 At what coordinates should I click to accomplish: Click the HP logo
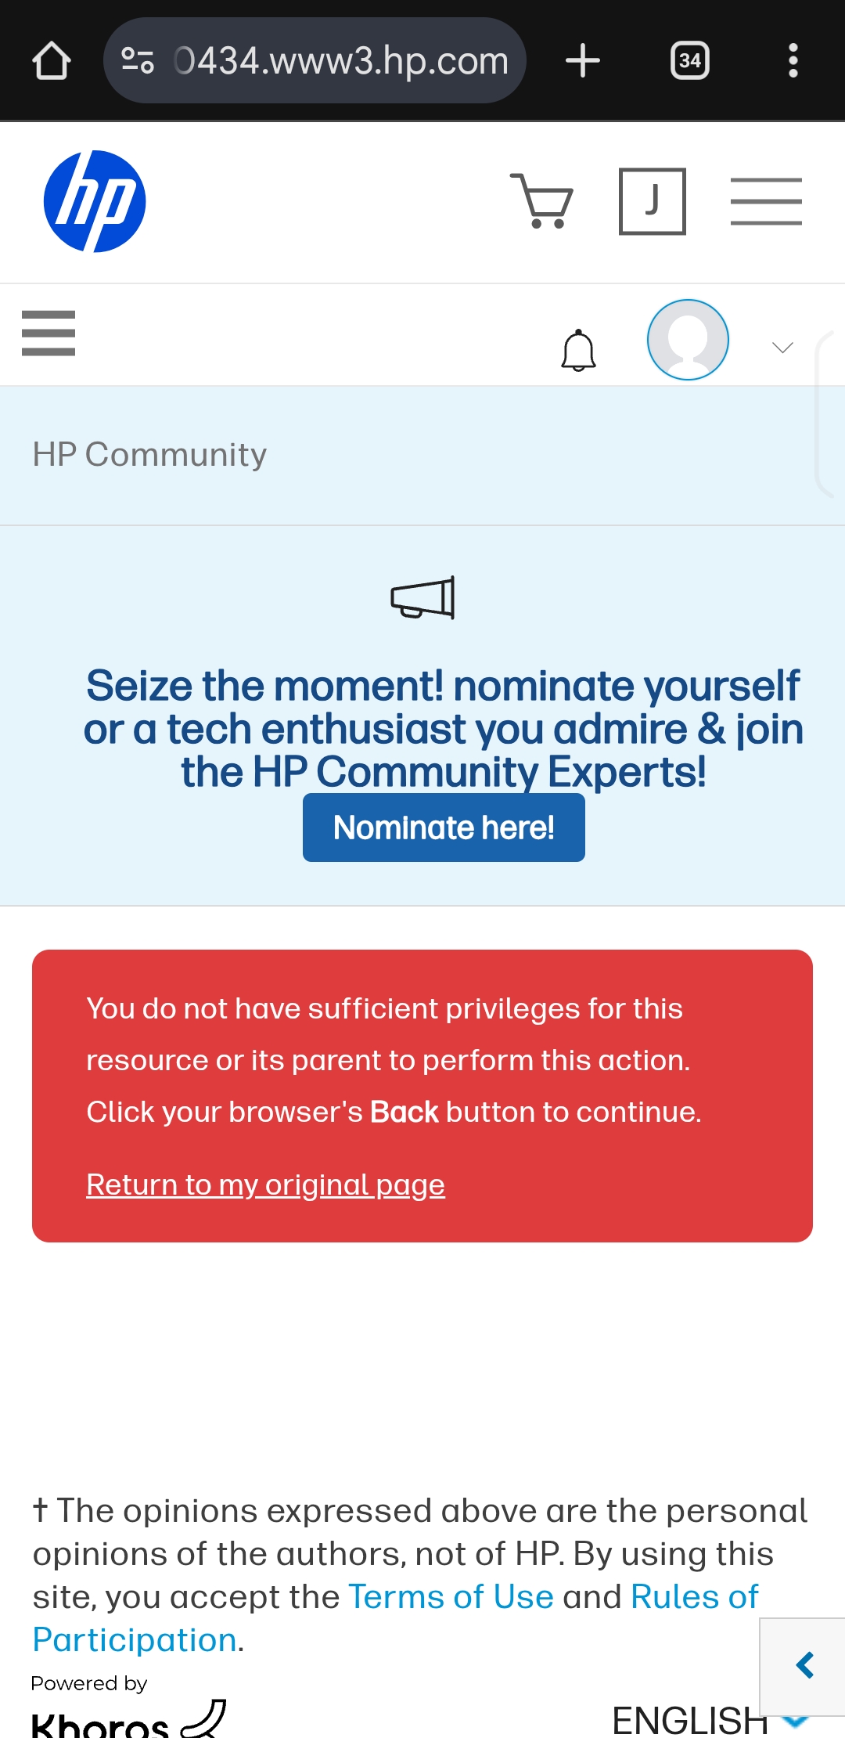coord(95,201)
